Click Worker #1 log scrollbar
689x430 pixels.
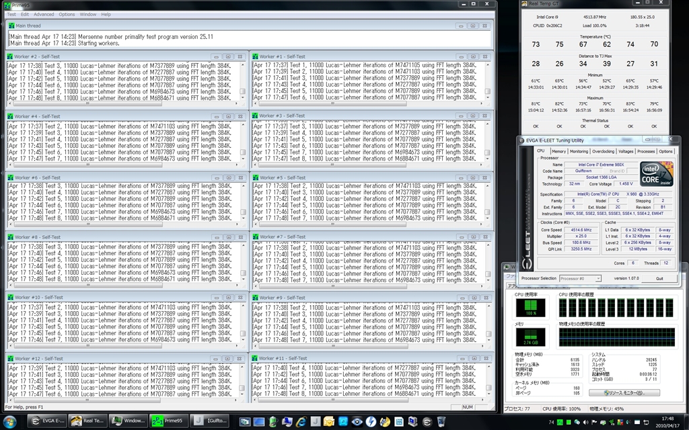click(488, 81)
